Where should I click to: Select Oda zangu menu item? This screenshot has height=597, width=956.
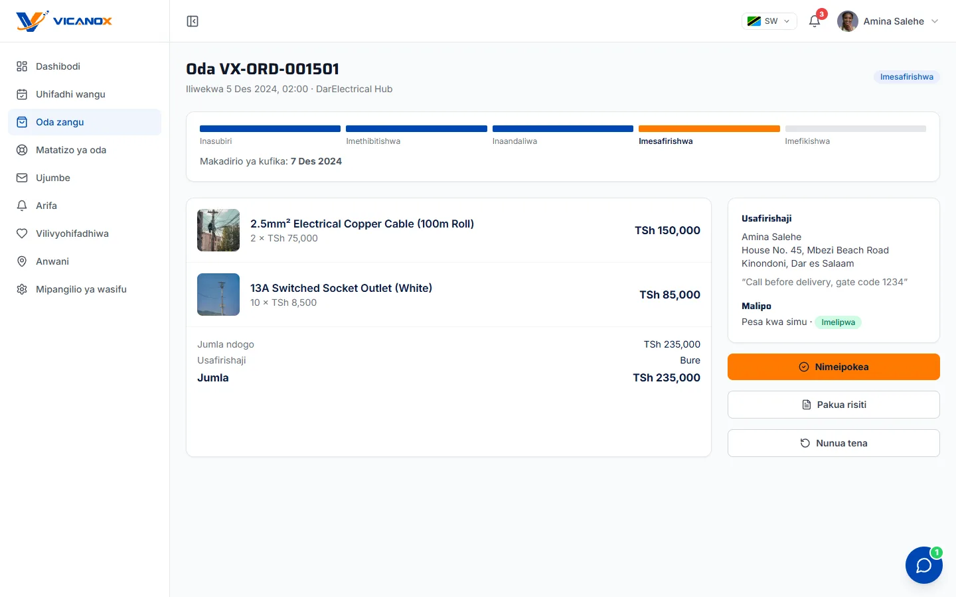(84, 122)
